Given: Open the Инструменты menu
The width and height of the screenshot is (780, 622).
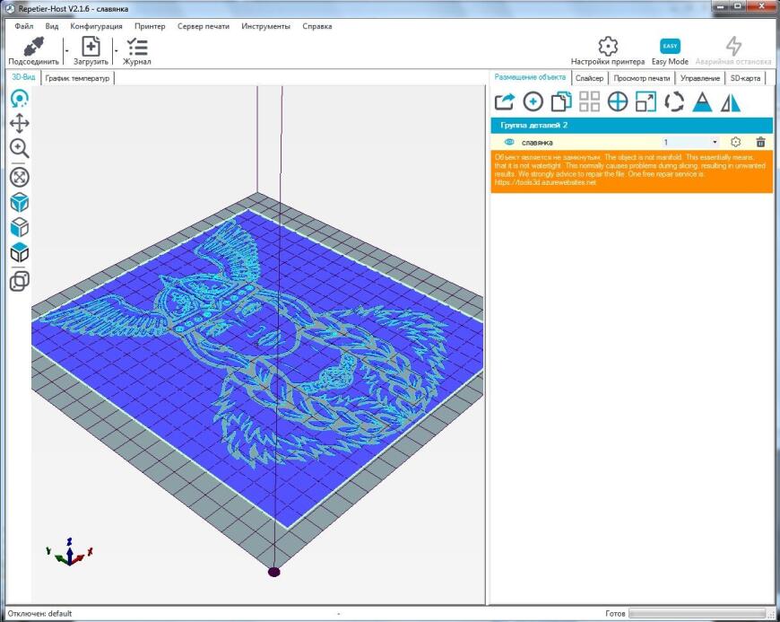Looking at the screenshot, I should pyautogui.click(x=265, y=26).
